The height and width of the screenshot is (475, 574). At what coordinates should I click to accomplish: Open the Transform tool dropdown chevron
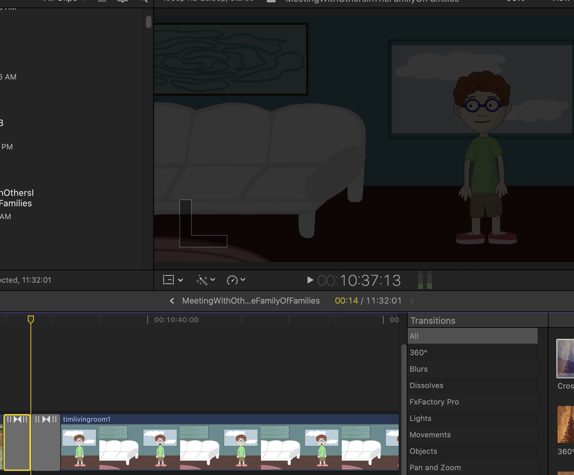180,280
